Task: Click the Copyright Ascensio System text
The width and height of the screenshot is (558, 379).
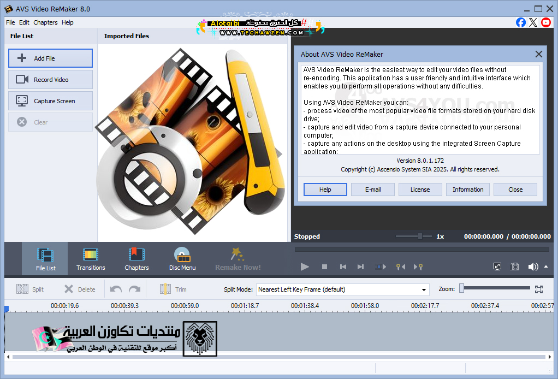Action: [420, 169]
